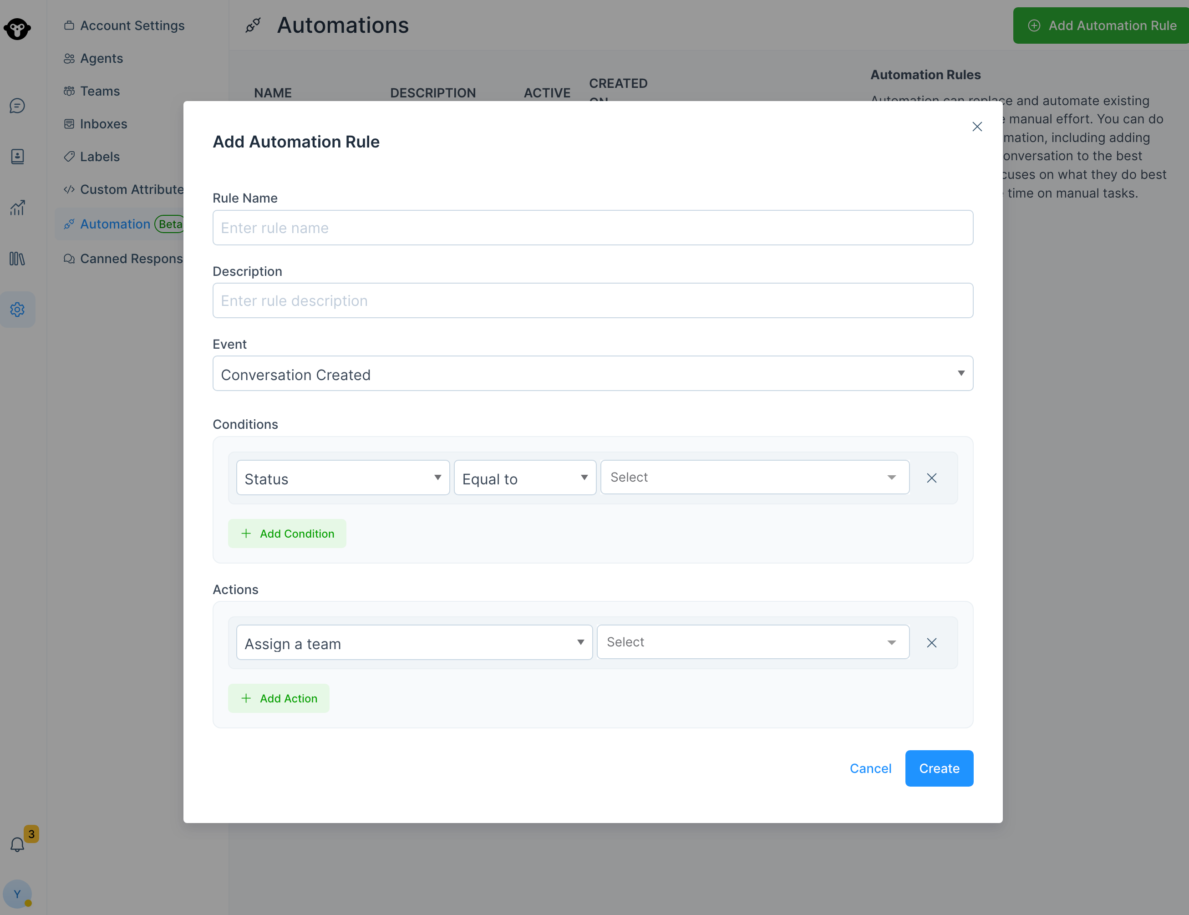This screenshot has width=1189, height=915.
Task: Go to Account Settings menu item
Action: tap(132, 25)
